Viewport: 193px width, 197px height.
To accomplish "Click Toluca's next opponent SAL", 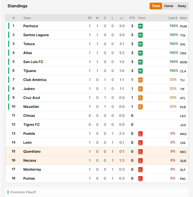I will pos(183,44).
